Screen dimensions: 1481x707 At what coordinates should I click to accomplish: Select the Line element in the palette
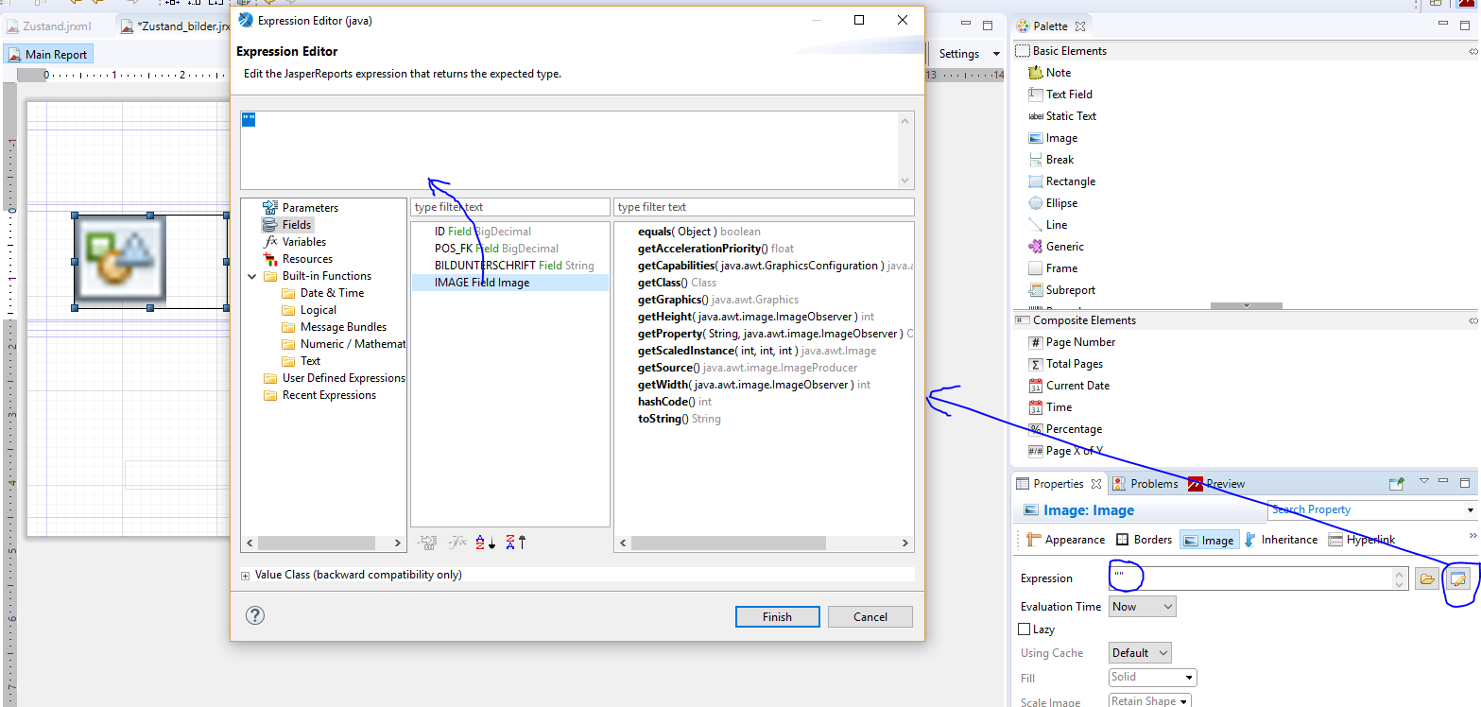click(1054, 224)
